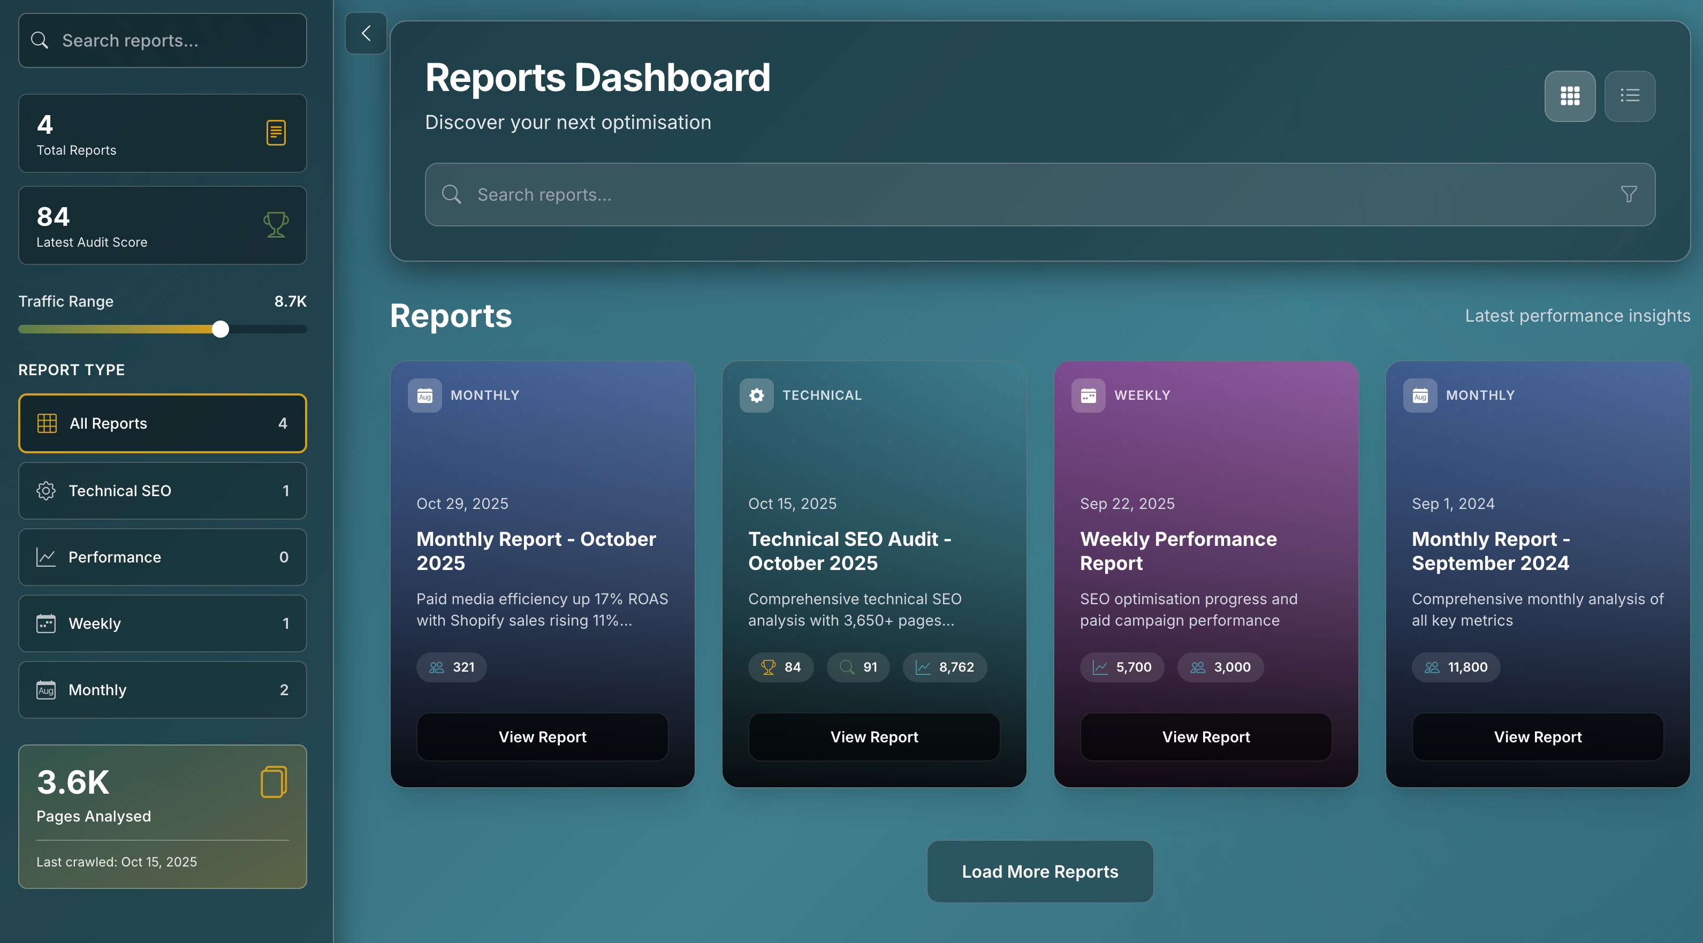1703x943 pixels.
Task: View the Technical SEO Audit report
Action: (x=874, y=736)
